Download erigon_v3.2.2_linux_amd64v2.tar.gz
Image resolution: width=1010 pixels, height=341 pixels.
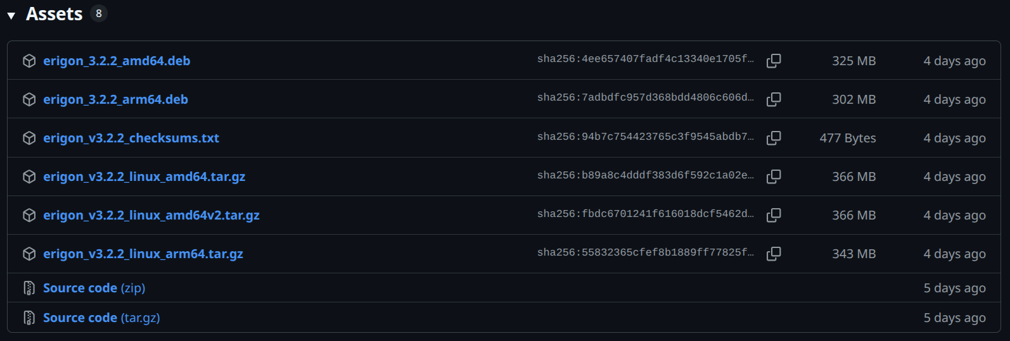point(151,215)
